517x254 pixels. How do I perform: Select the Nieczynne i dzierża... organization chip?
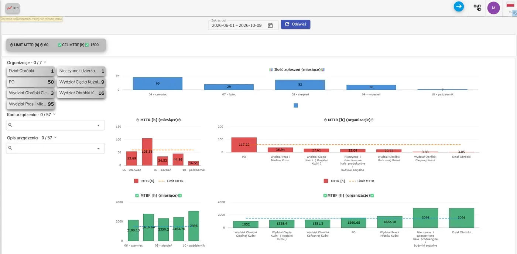(82, 71)
